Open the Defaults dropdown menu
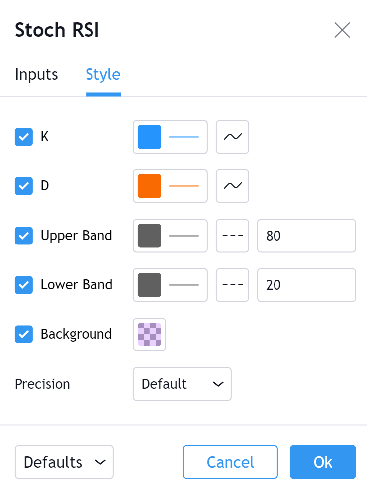 coord(65,462)
